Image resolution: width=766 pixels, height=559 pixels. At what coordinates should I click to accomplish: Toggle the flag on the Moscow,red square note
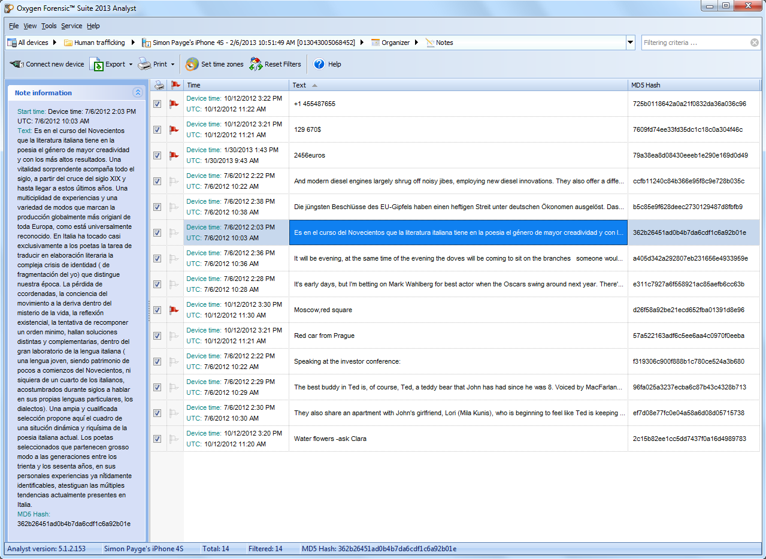[174, 310]
